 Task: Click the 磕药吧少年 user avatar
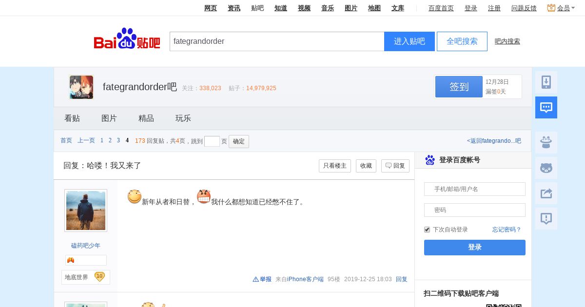click(86, 211)
